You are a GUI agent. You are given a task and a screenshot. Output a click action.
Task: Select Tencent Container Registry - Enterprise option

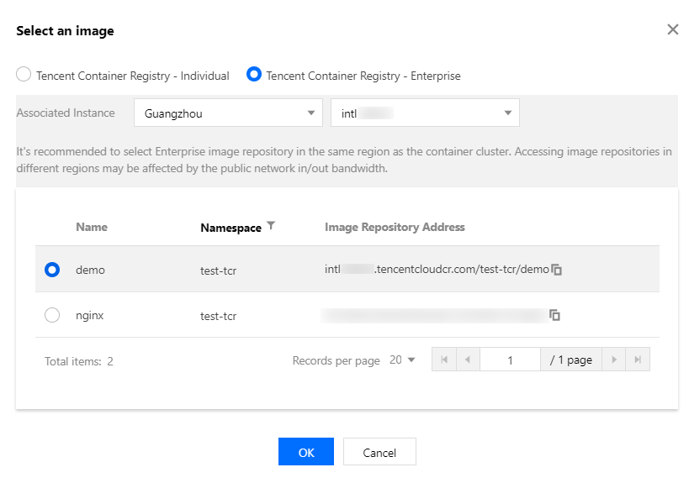point(254,75)
